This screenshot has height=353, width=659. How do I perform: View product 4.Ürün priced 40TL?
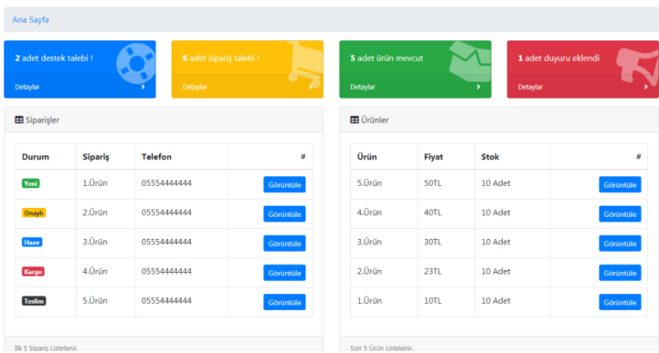(620, 213)
